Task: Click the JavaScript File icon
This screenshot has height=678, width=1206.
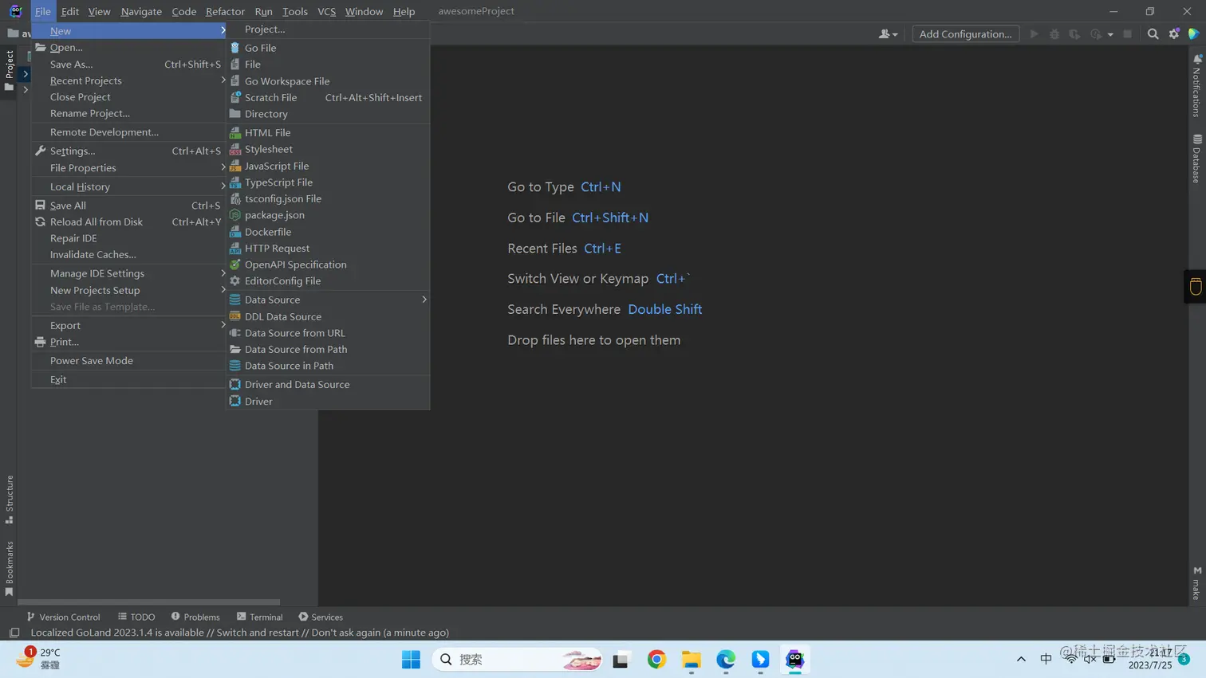Action: pyautogui.click(x=235, y=166)
